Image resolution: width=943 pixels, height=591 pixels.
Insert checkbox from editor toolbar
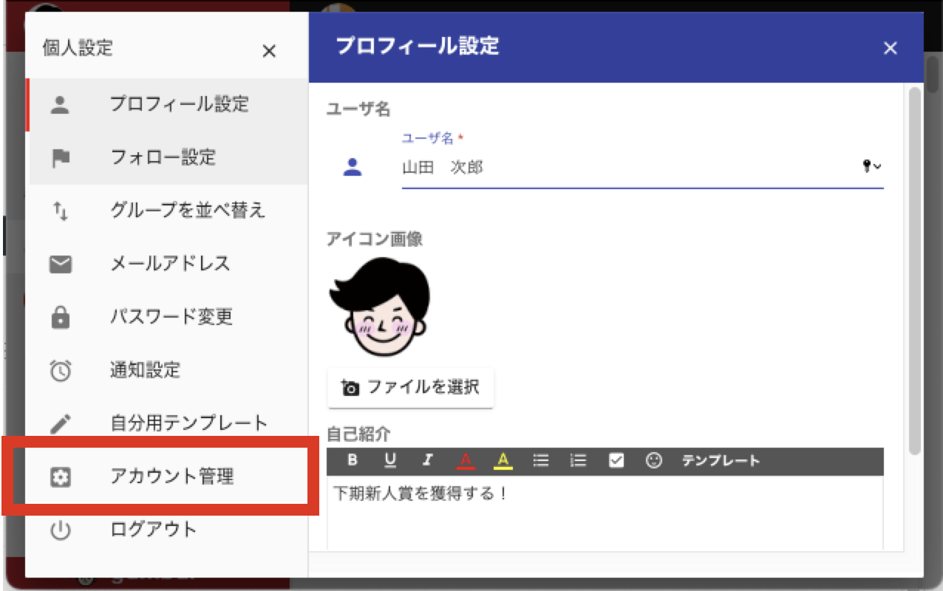click(x=616, y=460)
